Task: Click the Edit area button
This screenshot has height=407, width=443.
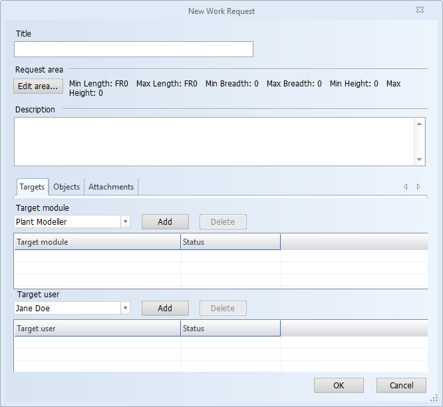Action: pos(38,86)
